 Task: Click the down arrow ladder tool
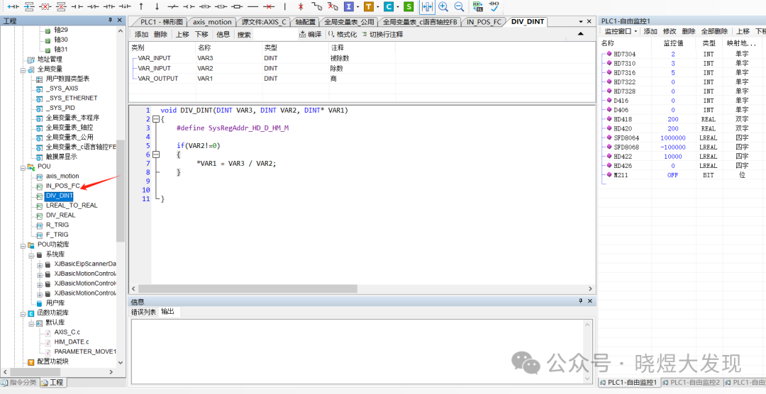157,6
